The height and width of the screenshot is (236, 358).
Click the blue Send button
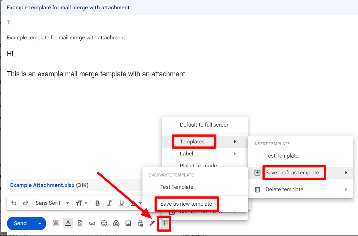pyautogui.click(x=20, y=223)
